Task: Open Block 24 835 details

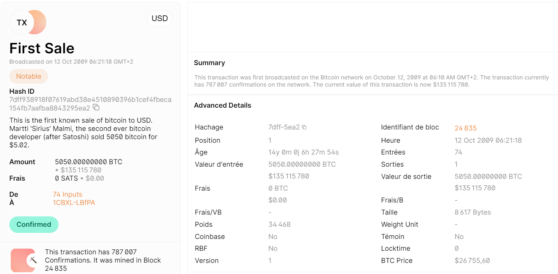Action: (465, 128)
